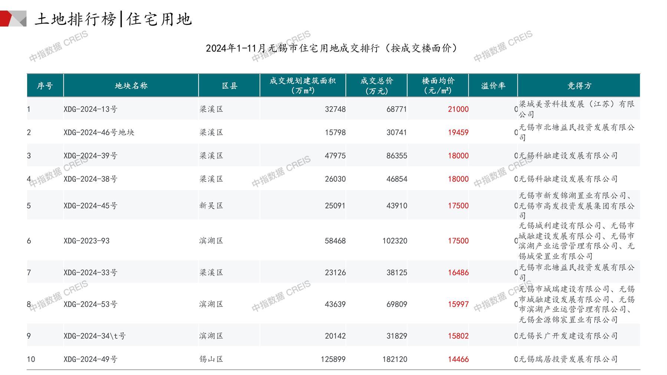Click the 竞得方 column header
The image size is (667, 375).
pos(579,86)
